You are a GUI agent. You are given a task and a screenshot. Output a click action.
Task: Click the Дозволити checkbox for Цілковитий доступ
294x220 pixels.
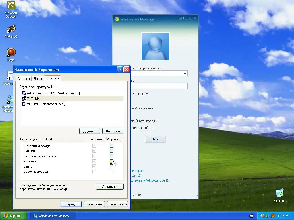[x=94, y=146]
